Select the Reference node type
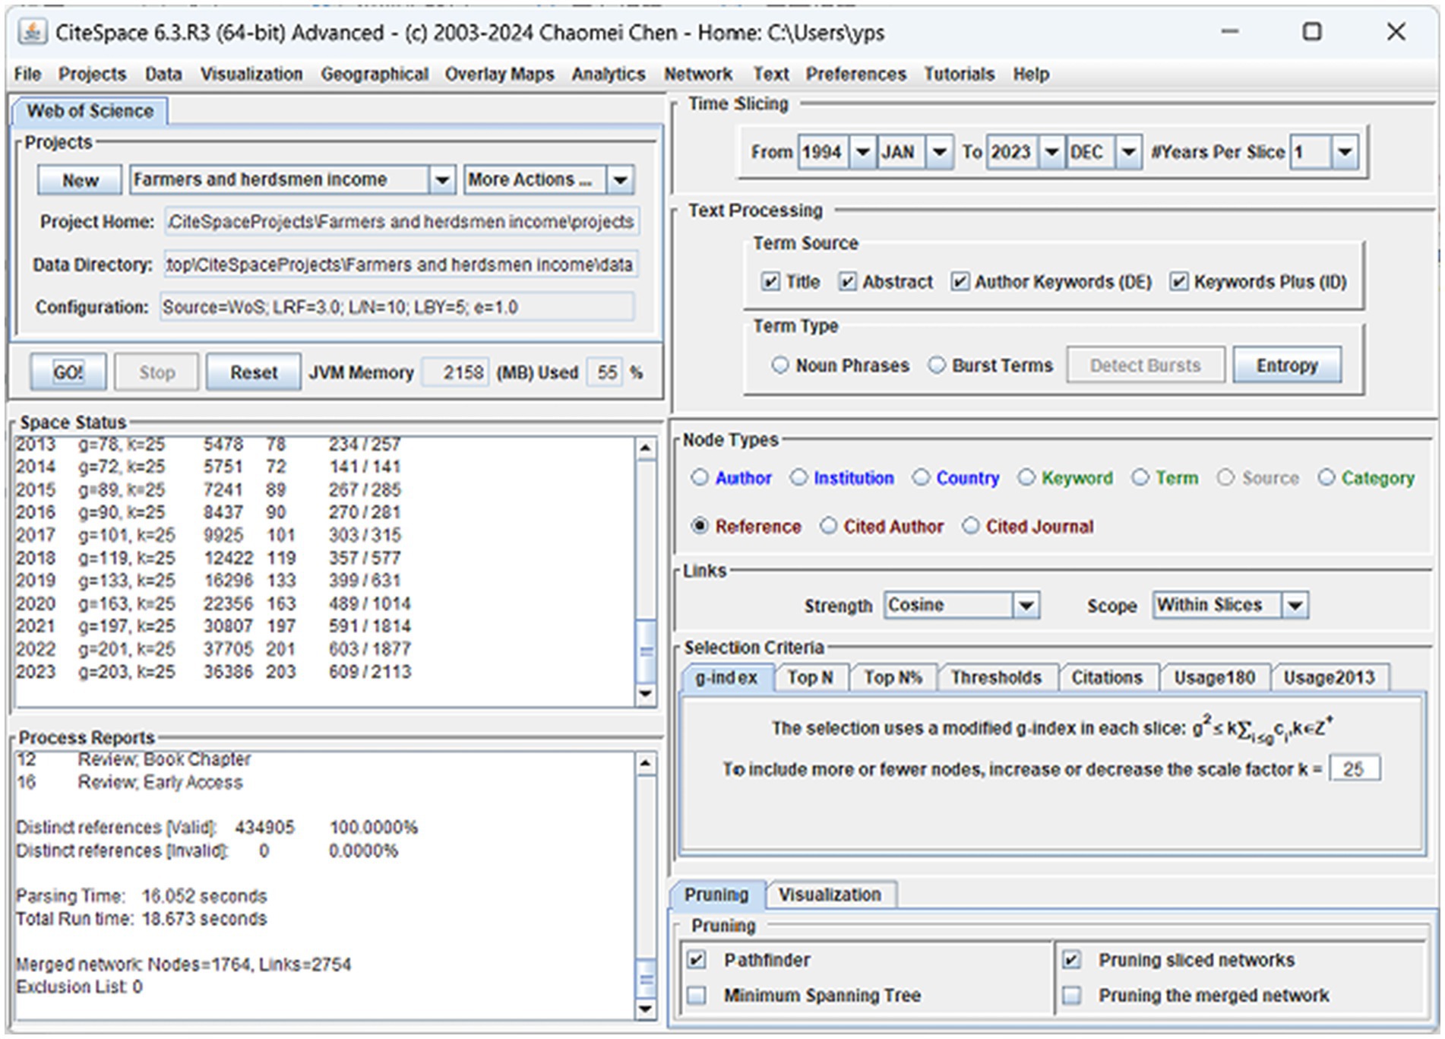The image size is (1445, 1039). (x=700, y=526)
